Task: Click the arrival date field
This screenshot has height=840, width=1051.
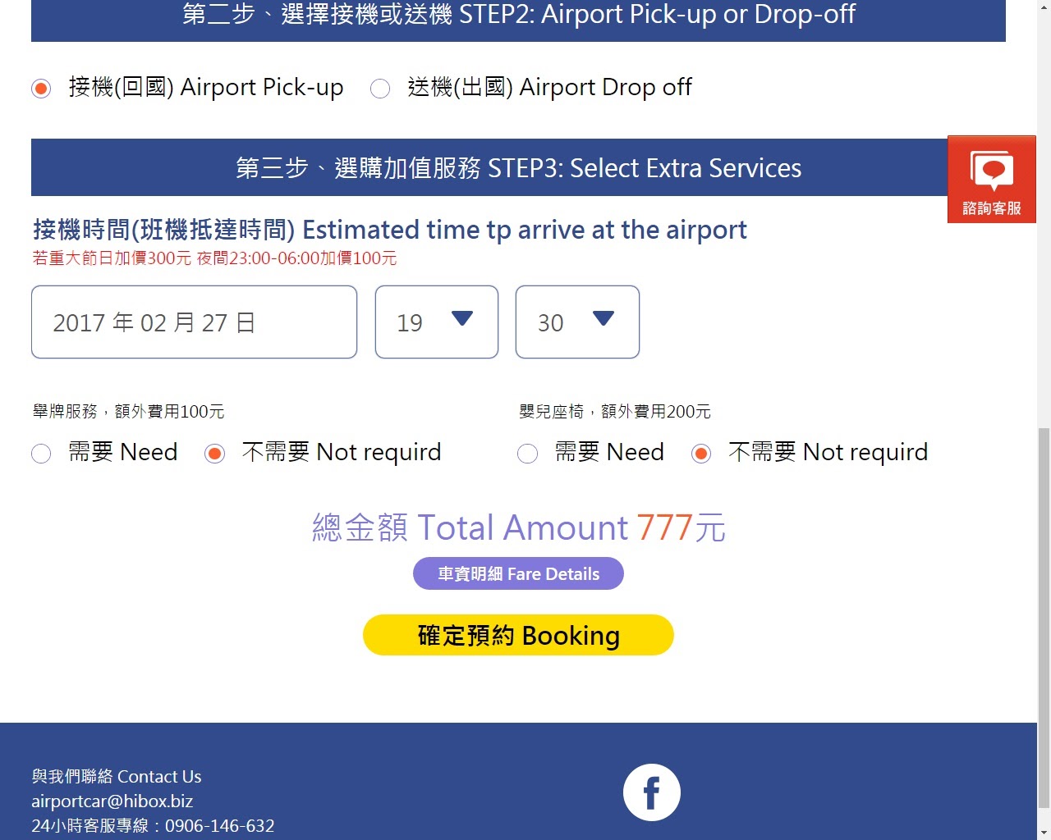Action: [194, 322]
